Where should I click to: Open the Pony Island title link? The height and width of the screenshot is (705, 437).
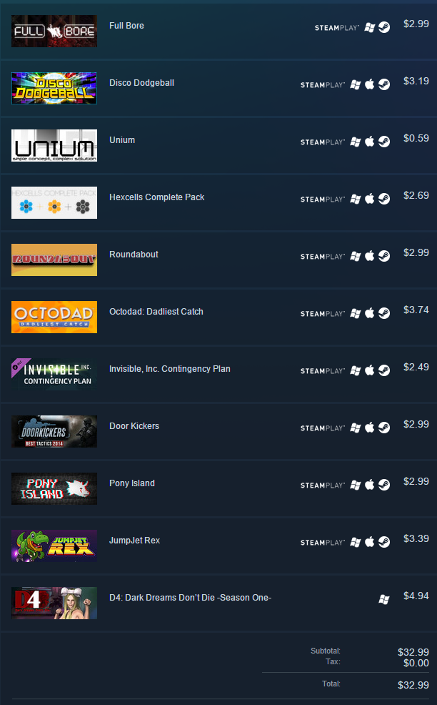tap(132, 483)
